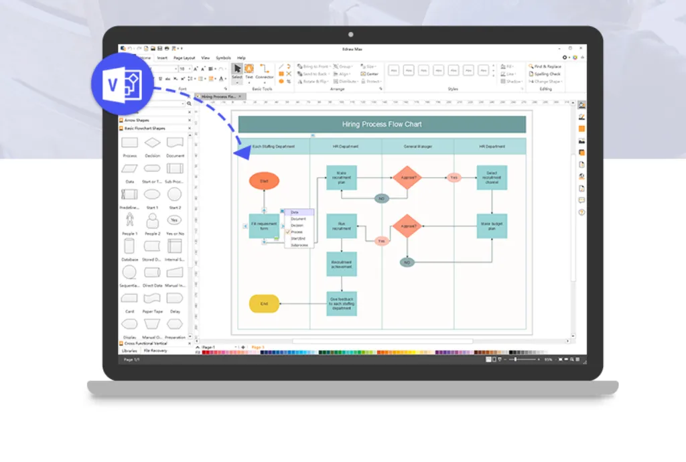Click the Find & Replace icon
This screenshot has height=462, width=686.
(545, 67)
